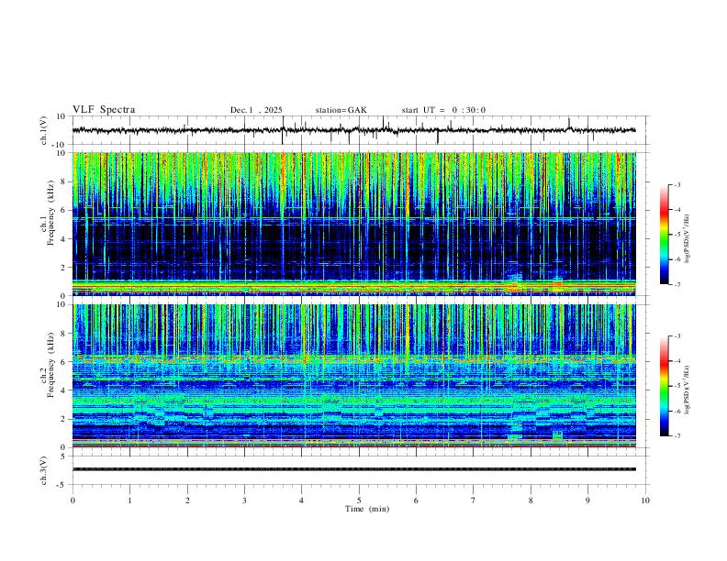Click the ch.1 spectrogram color bar

pos(664,235)
